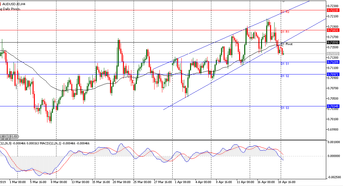Viewport: 343px width, 186px height.
Task: Click the chart shift triangle marker
Action: (x=284, y=2)
